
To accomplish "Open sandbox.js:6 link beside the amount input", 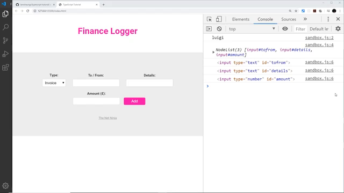I will tap(319, 78).
